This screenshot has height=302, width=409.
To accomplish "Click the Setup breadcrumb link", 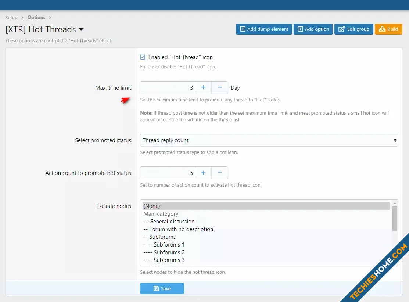I will tap(11, 17).
